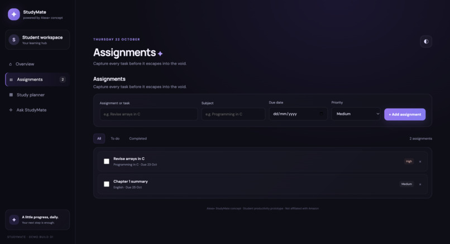Viewport: 450px width, 244px height.
Task: Click the Assignments count badge 2
Action: point(63,80)
